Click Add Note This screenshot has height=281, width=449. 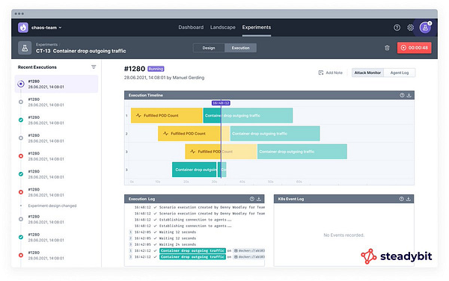[331, 72]
